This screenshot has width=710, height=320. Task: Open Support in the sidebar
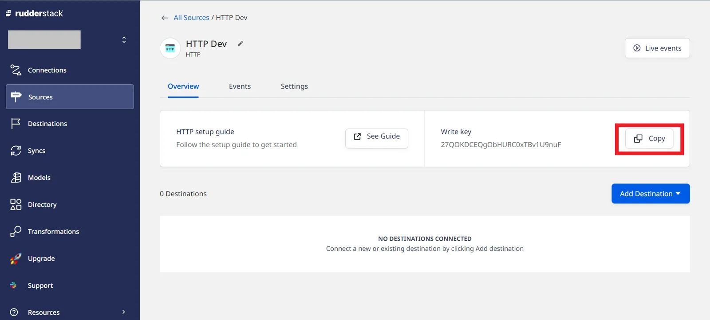(40, 285)
